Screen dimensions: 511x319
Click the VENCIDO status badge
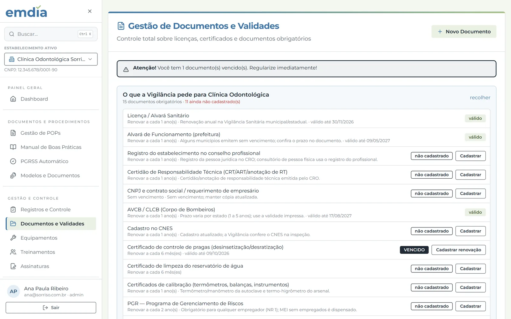click(414, 250)
